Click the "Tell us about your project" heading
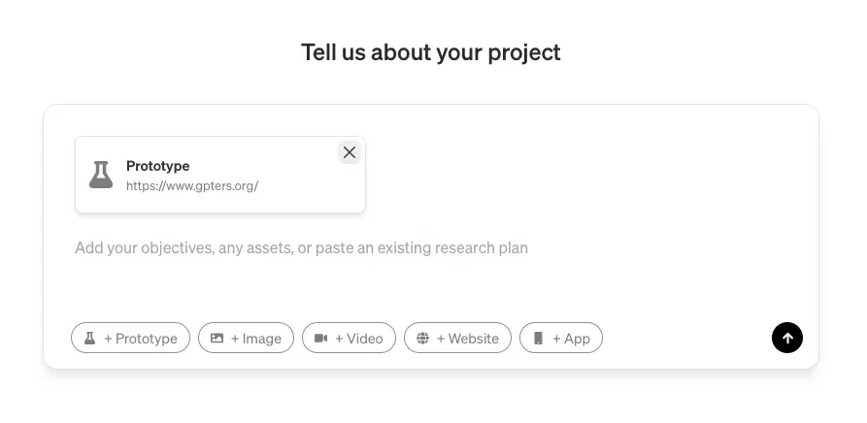 tap(431, 52)
